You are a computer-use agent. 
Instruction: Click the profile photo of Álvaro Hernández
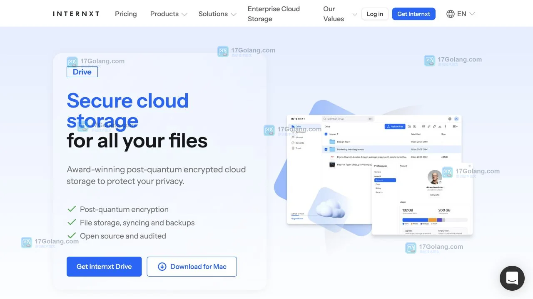point(435,177)
